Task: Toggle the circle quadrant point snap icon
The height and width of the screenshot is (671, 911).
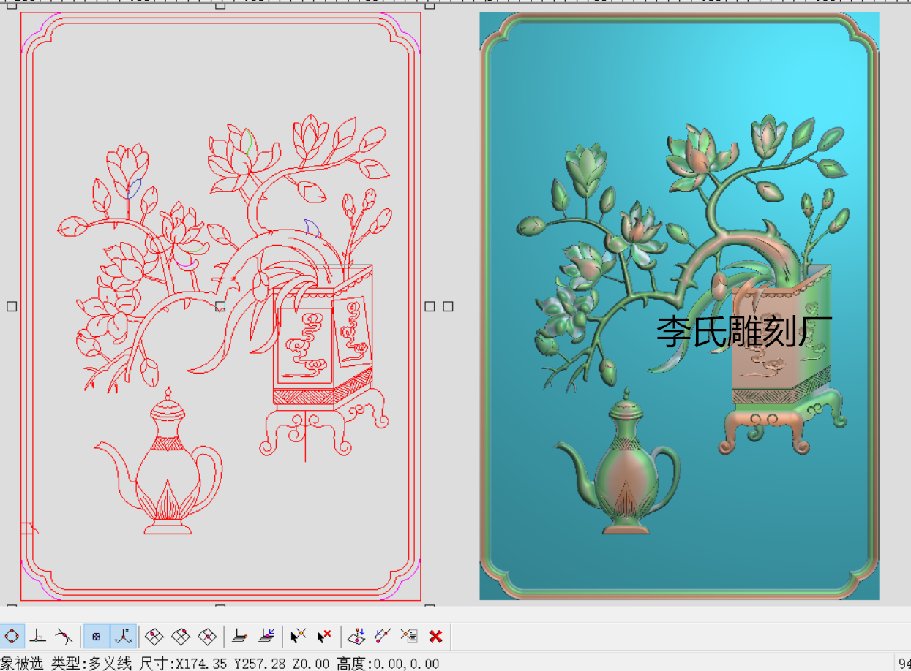Action: pos(12,636)
